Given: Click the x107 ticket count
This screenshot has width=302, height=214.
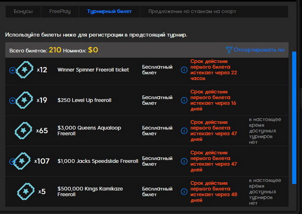Looking at the screenshot, I should pyautogui.click(x=42, y=161).
